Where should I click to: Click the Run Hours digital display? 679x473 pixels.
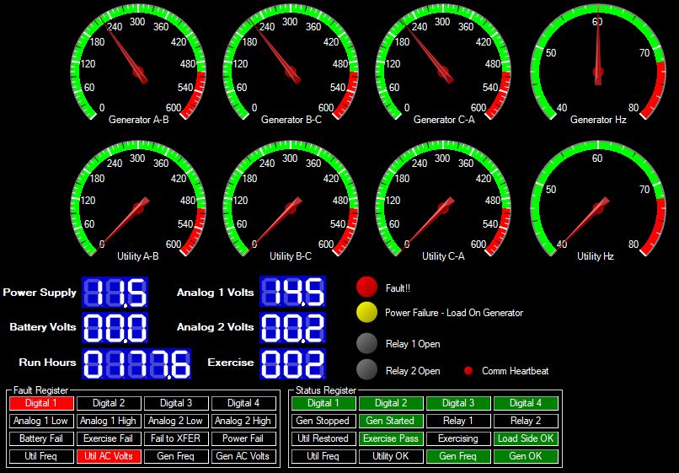[x=136, y=363]
